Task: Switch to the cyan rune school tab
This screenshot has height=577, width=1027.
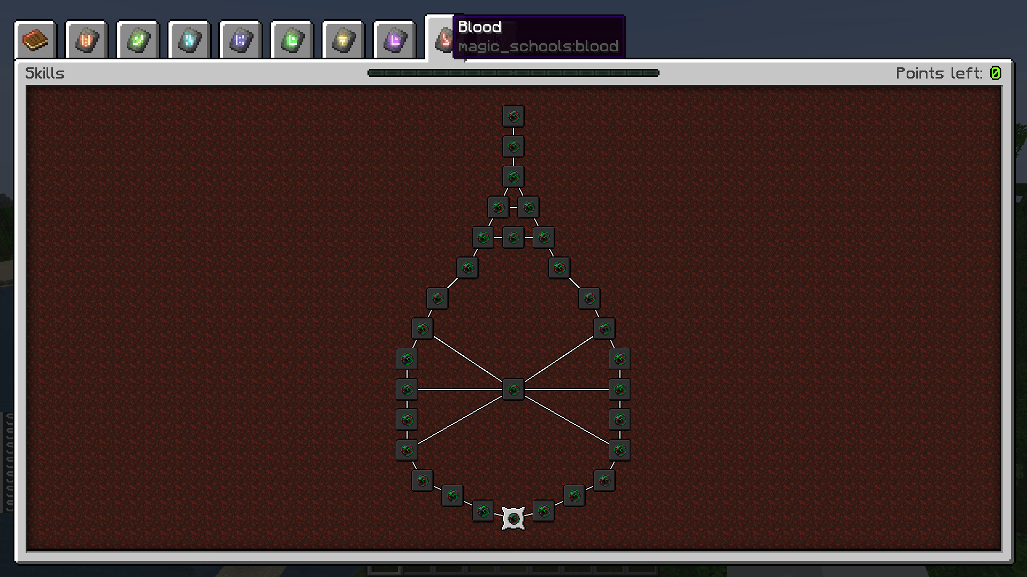Action: 188,39
